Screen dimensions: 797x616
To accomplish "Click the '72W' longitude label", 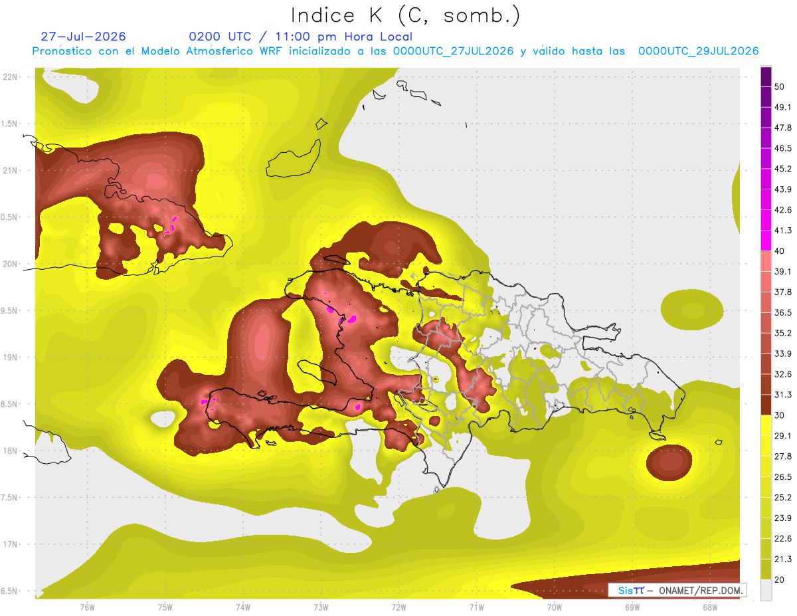I will 398,607.
